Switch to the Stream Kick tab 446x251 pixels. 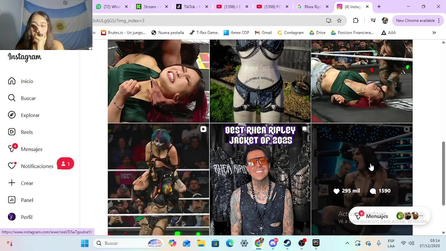click(x=152, y=7)
